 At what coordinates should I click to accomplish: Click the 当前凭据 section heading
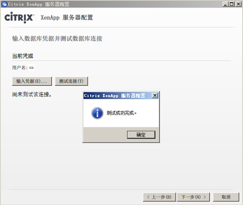tap(23, 56)
